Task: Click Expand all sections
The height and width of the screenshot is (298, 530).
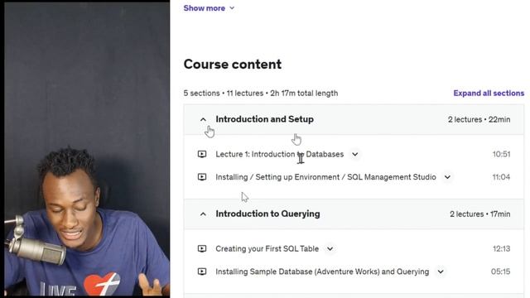Action: click(489, 94)
